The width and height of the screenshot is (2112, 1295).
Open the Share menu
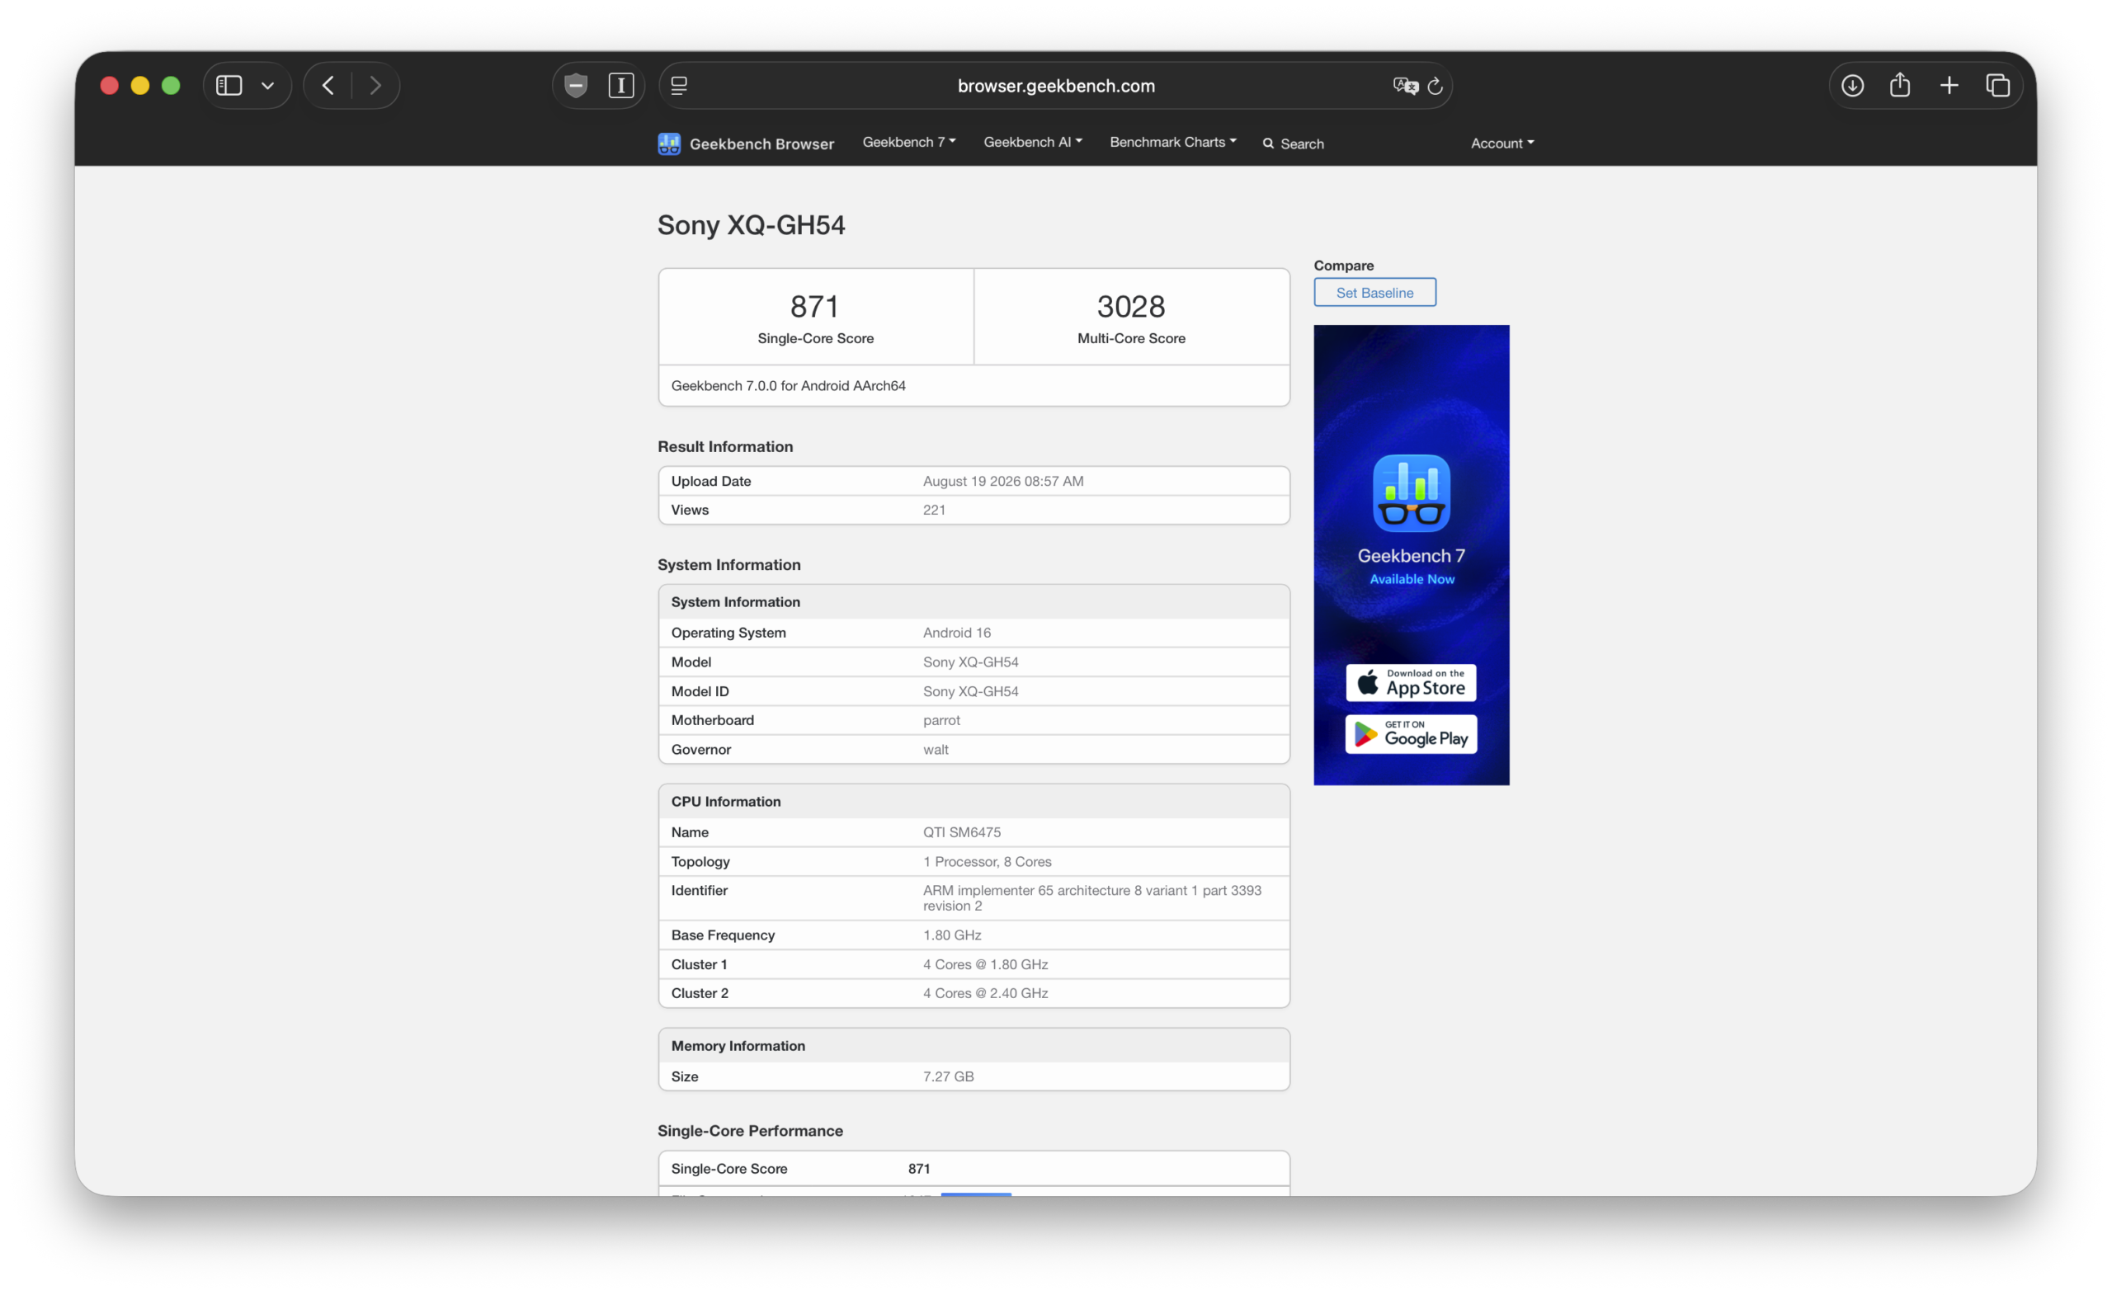(x=1900, y=85)
